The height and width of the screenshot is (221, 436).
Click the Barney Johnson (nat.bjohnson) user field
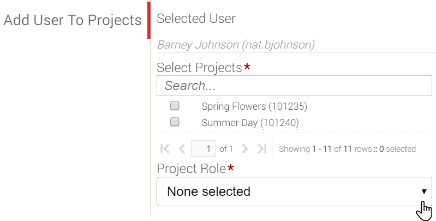click(296, 45)
